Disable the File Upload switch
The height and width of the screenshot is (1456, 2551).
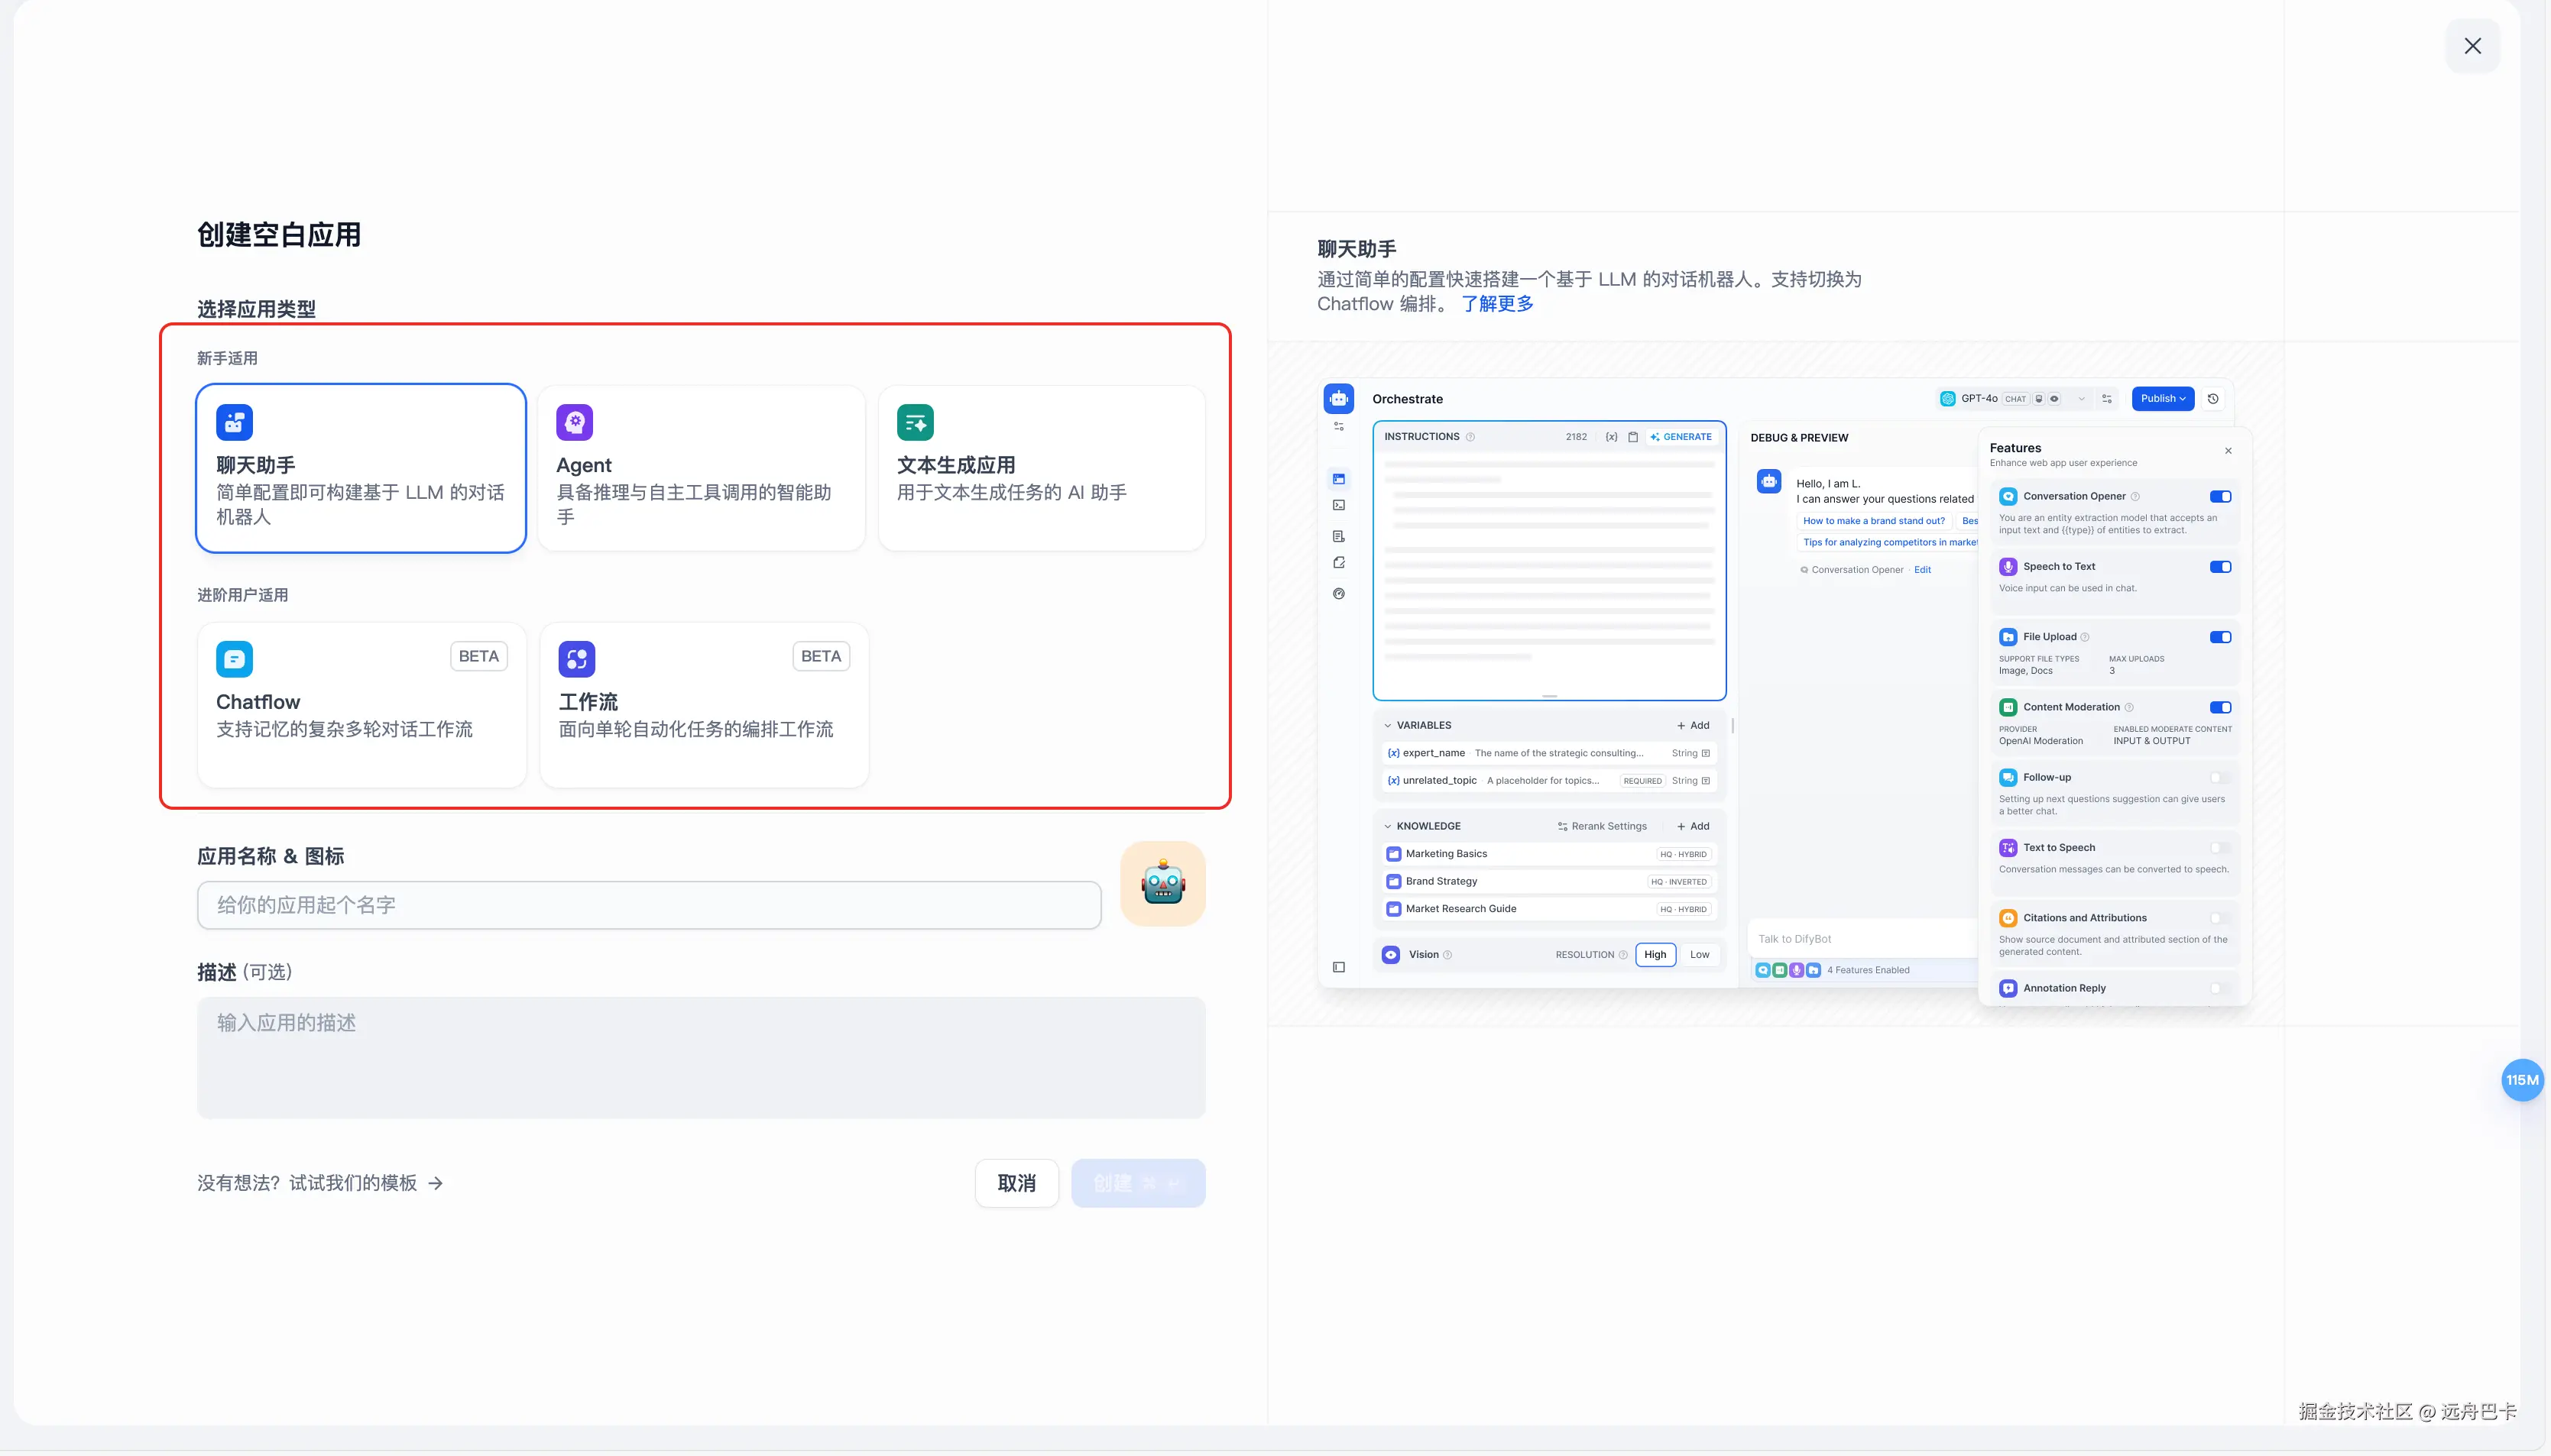(x=2220, y=637)
